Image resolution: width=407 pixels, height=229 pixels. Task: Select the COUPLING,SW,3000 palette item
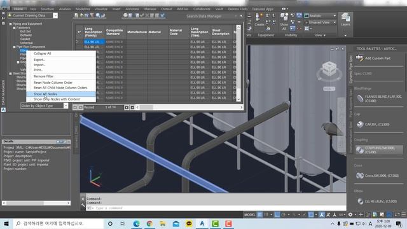coord(379,150)
